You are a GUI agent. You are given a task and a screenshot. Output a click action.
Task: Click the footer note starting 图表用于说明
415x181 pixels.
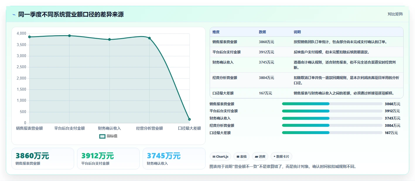(283, 167)
